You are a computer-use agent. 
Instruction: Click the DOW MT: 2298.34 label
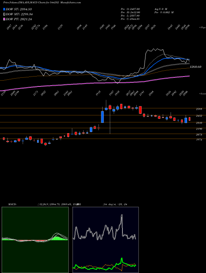19,14
